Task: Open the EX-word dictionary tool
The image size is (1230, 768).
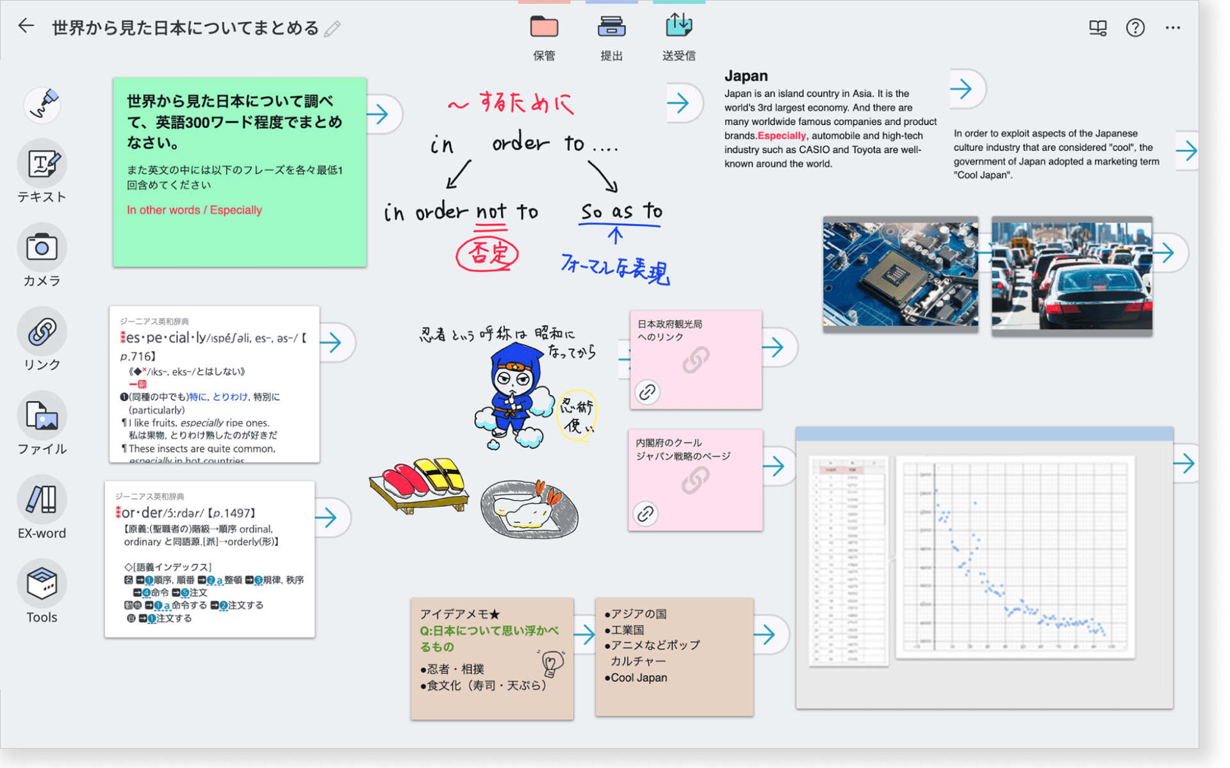Action: coord(42,500)
